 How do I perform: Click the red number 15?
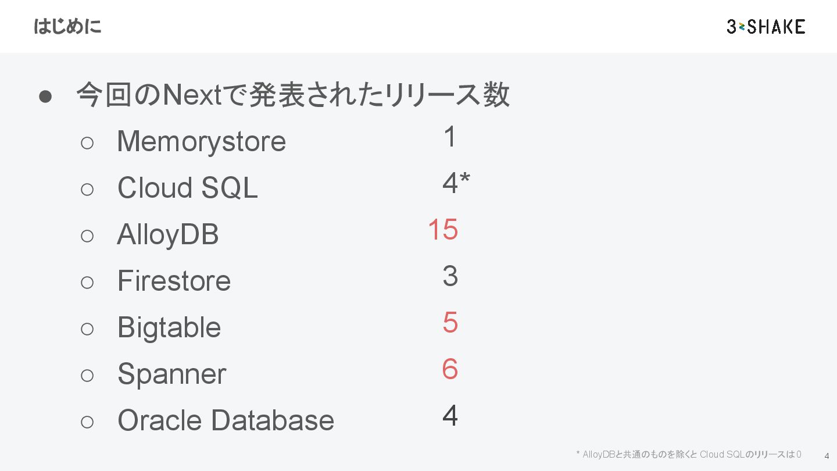(x=443, y=230)
